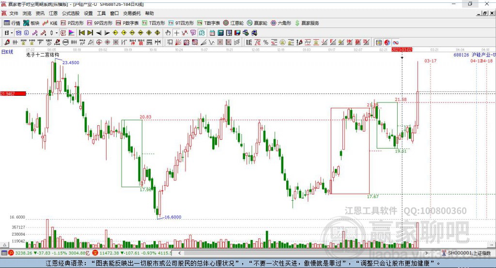Toggle the crosshair cursor button

click(176, 33)
